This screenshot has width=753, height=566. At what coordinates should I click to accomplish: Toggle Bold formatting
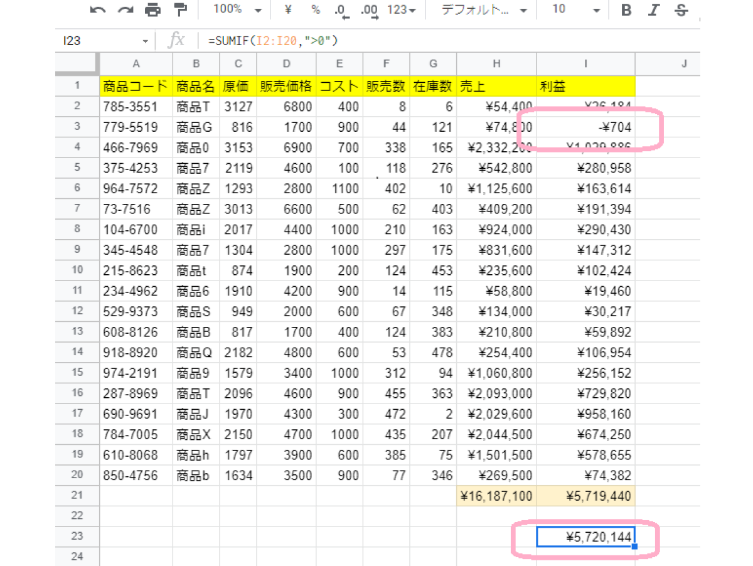(626, 9)
